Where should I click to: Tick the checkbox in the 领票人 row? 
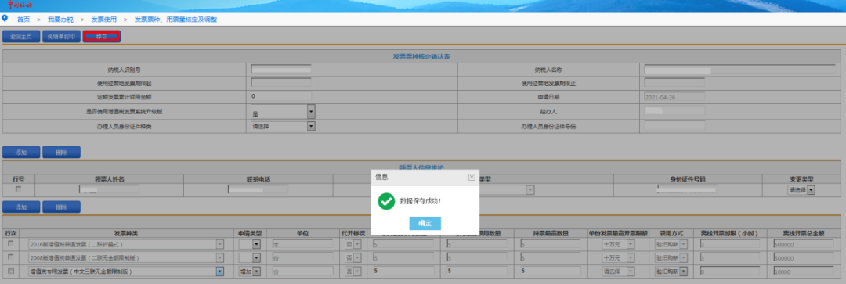pos(18,189)
